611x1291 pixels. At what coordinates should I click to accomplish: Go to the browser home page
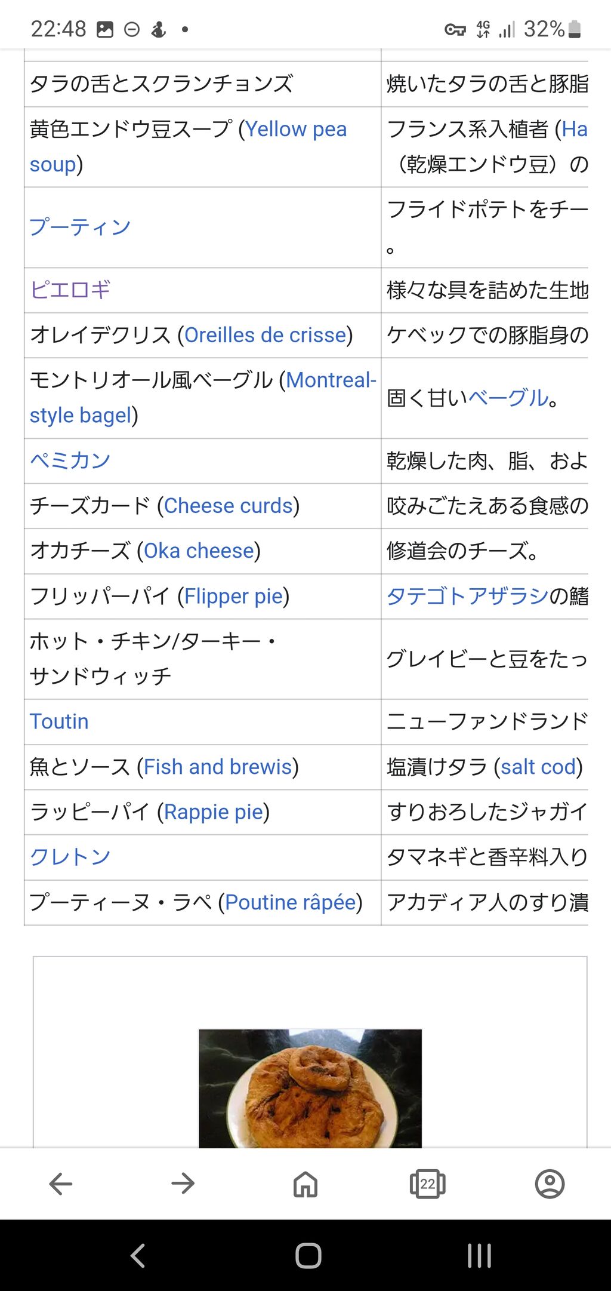click(x=305, y=1184)
